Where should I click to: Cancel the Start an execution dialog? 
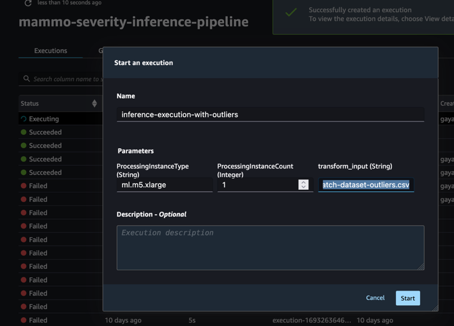pyautogui.click(x=375, y=298)
